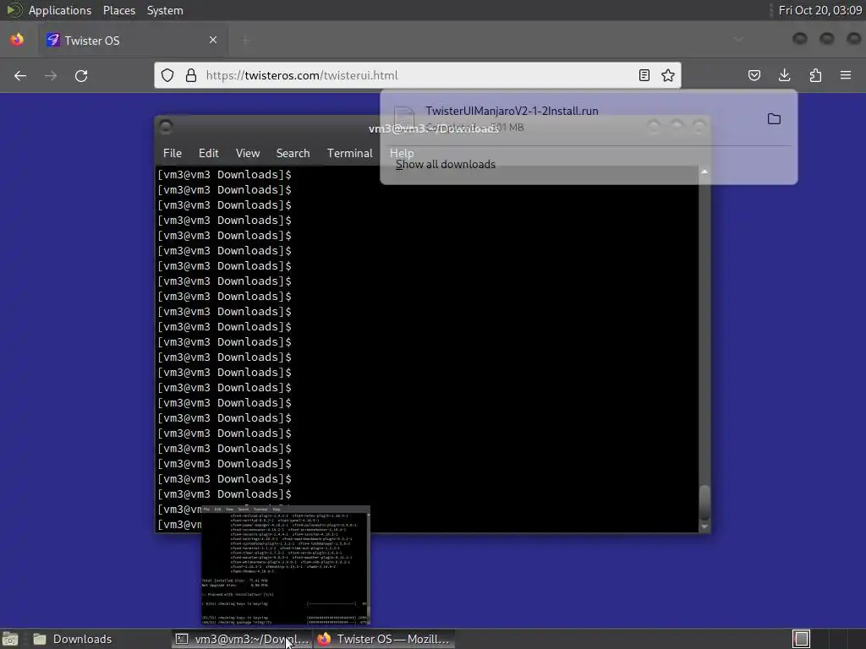The image size is (866, 649).
Task: Go forward in Firefox
Action: [51, 75]
